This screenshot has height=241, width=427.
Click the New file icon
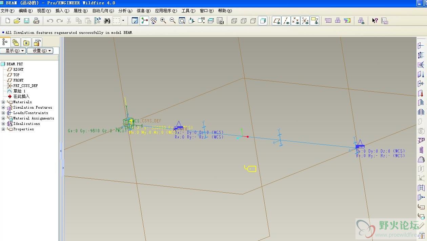pyautogui.click(x=8, y=21)
